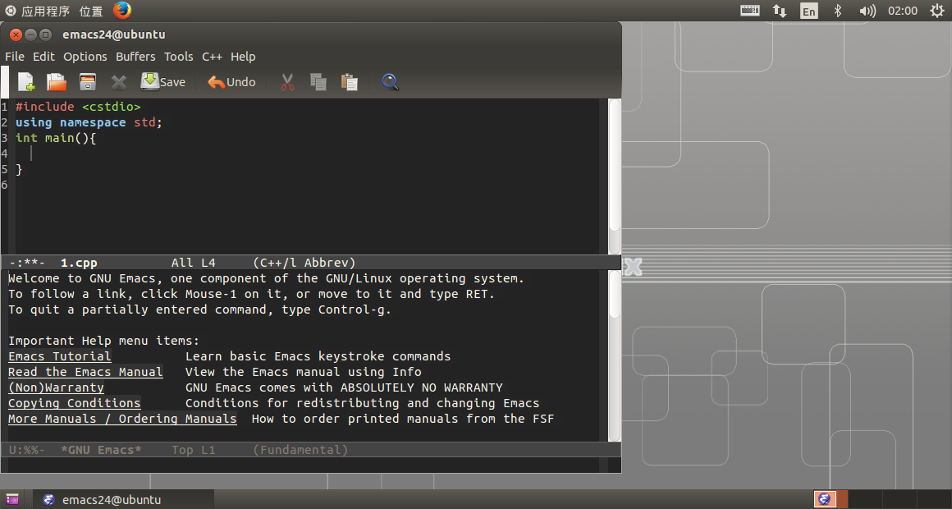Open network connections indicator
The image size is (952, 509).
[x=780, y=11]
